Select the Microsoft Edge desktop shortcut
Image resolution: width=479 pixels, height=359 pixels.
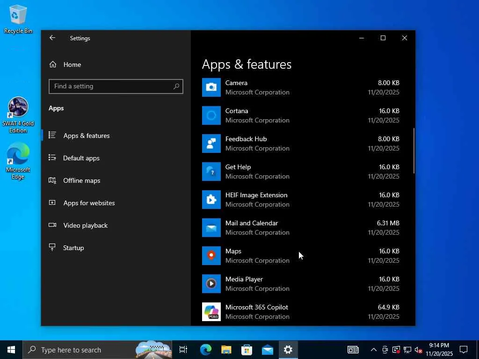(x=18, y=161)
